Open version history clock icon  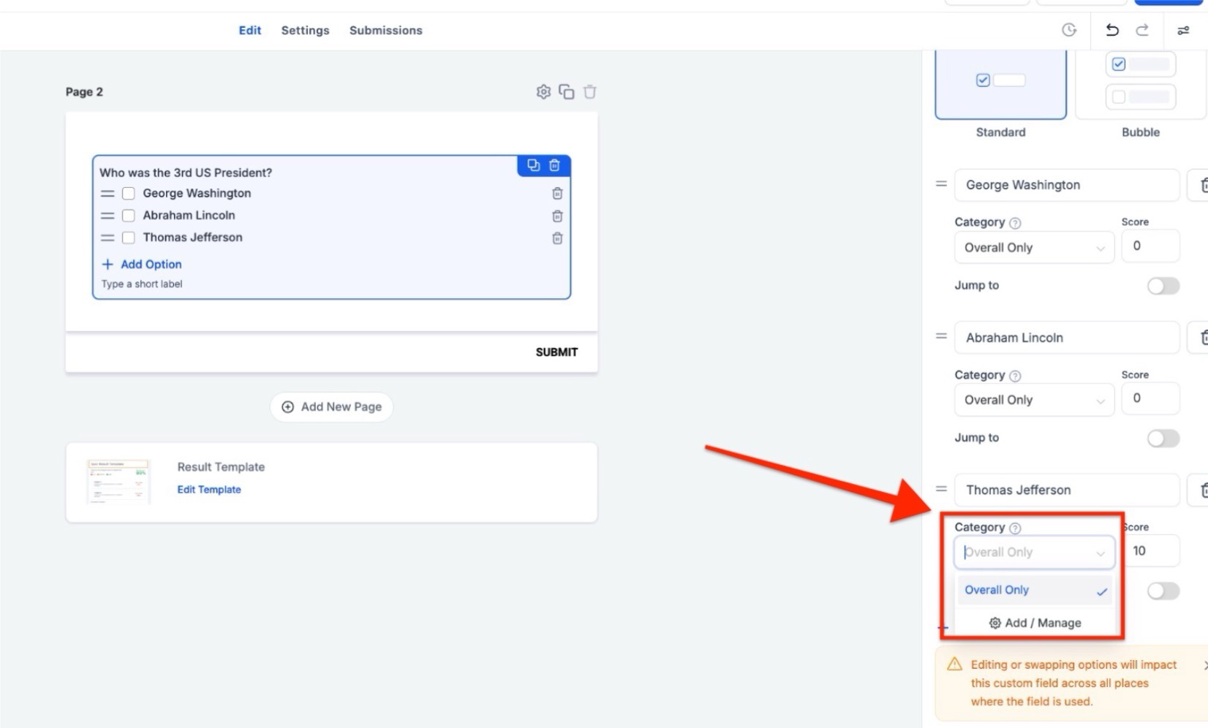click(x=1069, y=30)
